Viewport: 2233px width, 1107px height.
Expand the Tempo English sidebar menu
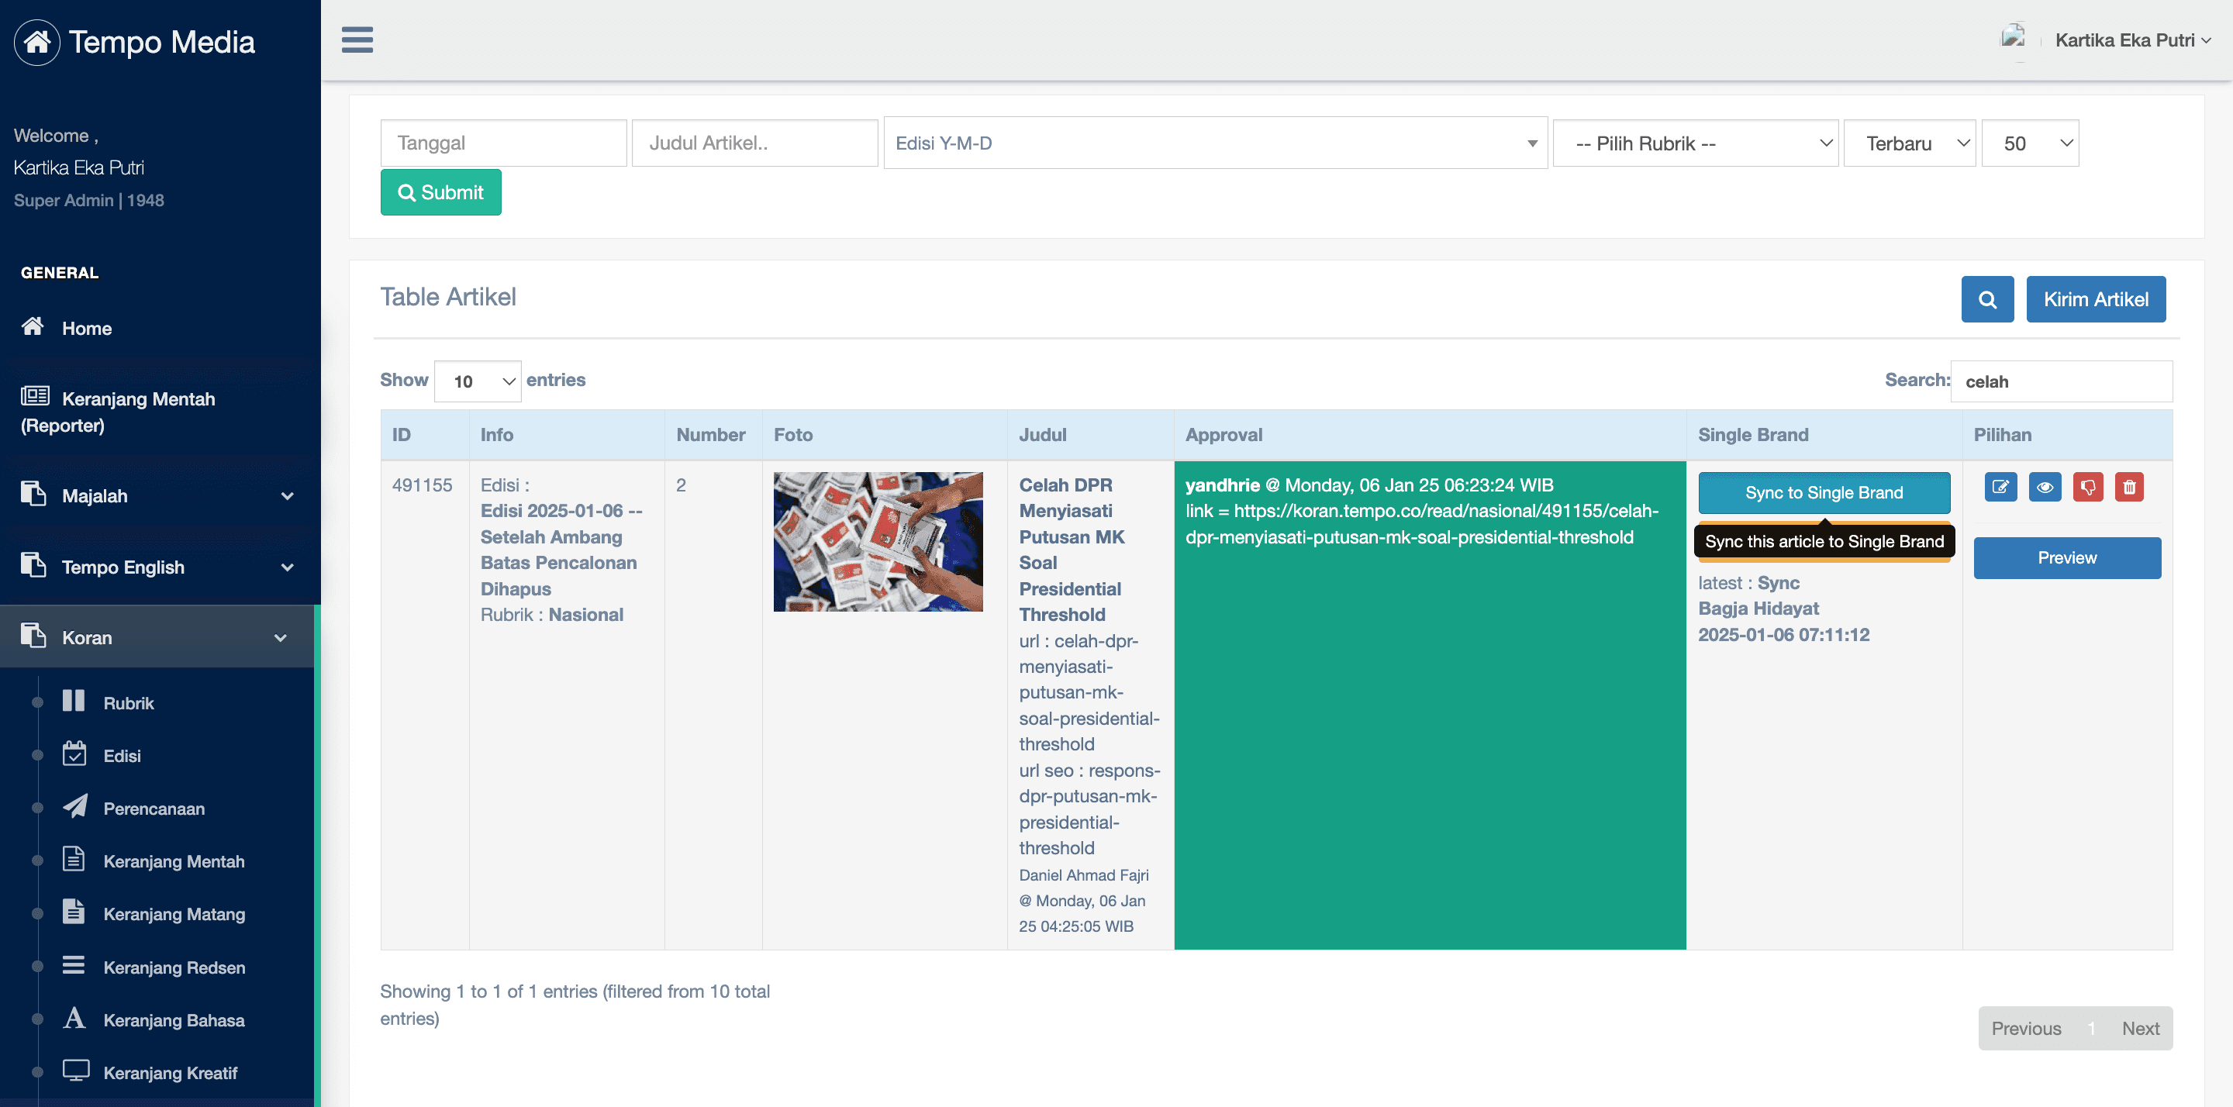pos(160,567)
